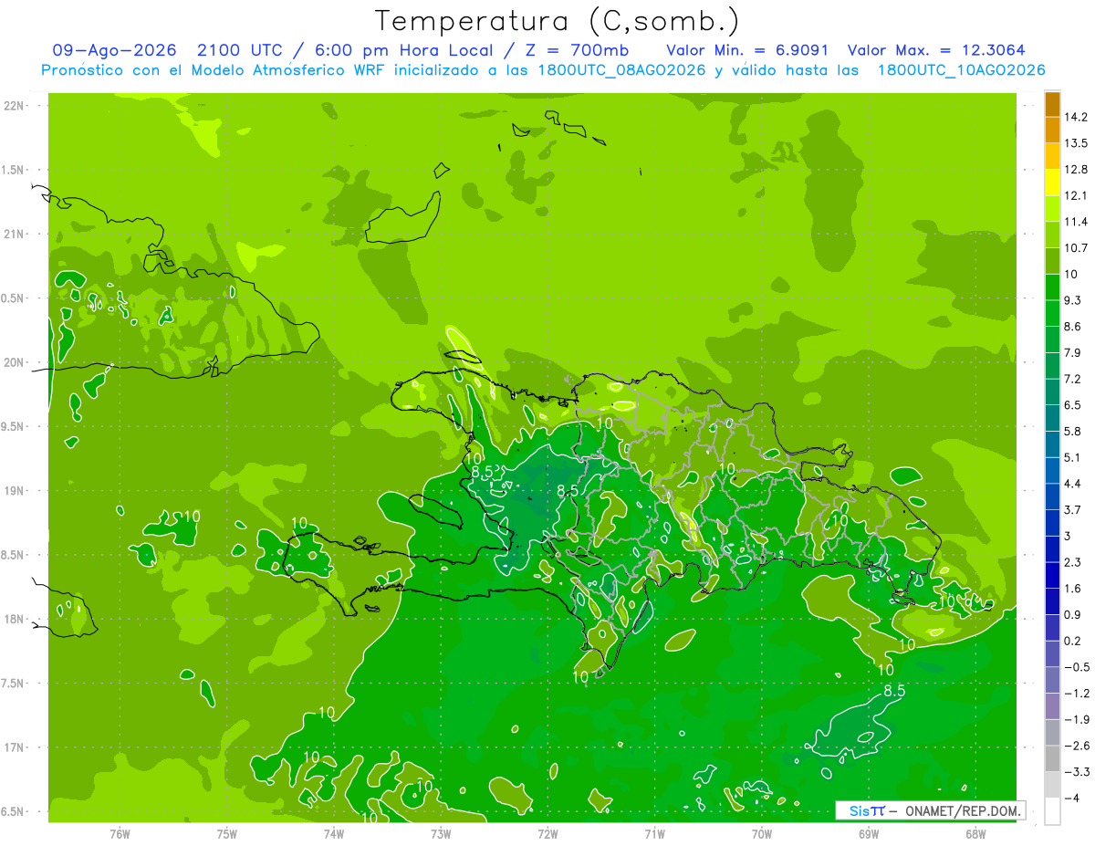Click the color scale label '7.9'
The width and height of the screenshot is (1095, 846).
[1073, 352]
